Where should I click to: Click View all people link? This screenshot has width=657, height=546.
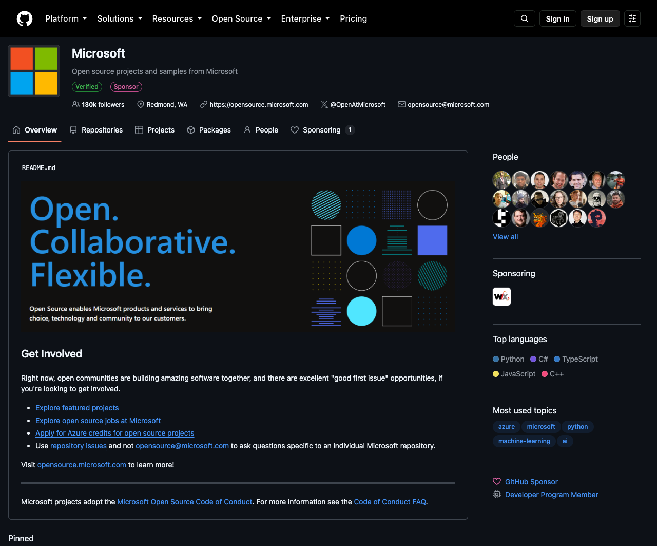[506, 237]
